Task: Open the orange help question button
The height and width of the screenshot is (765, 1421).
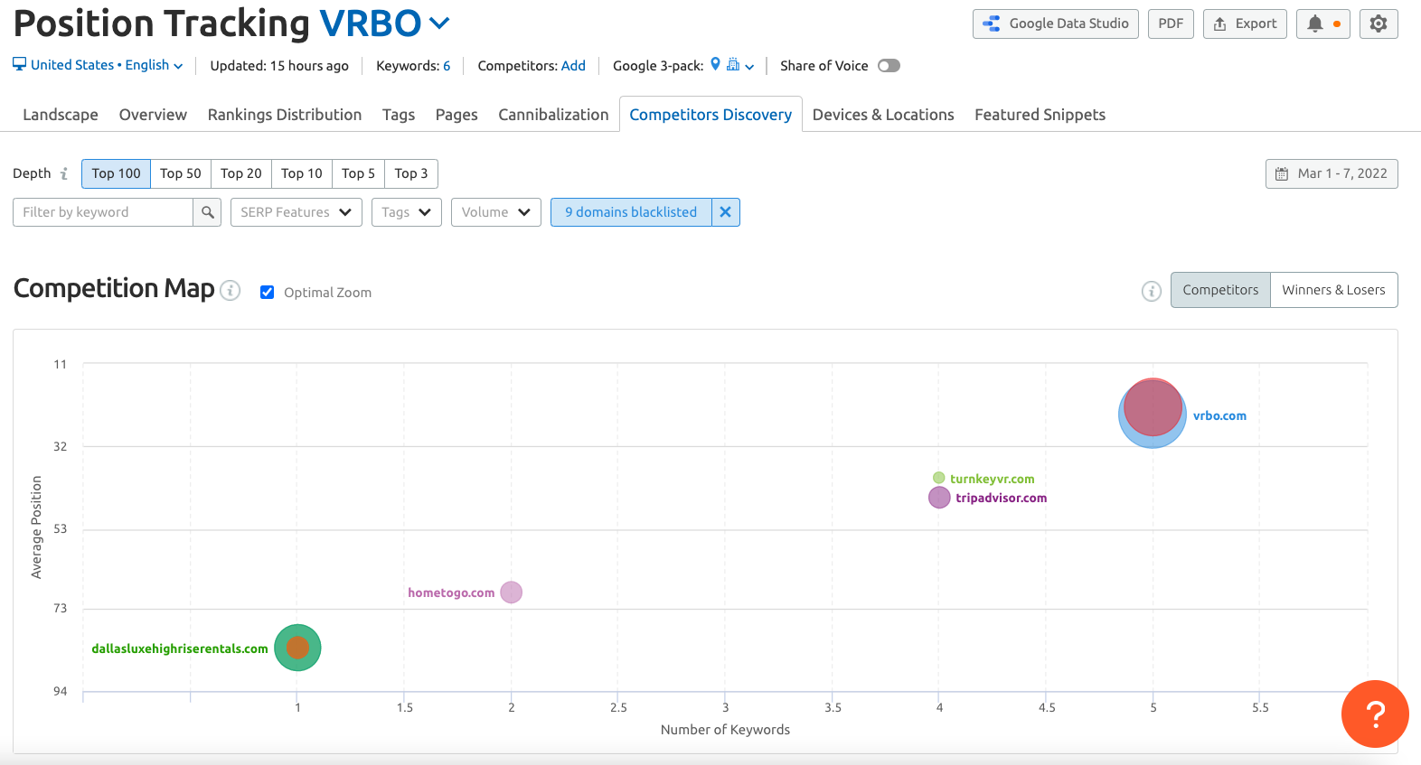Action: pos(1375,714)
